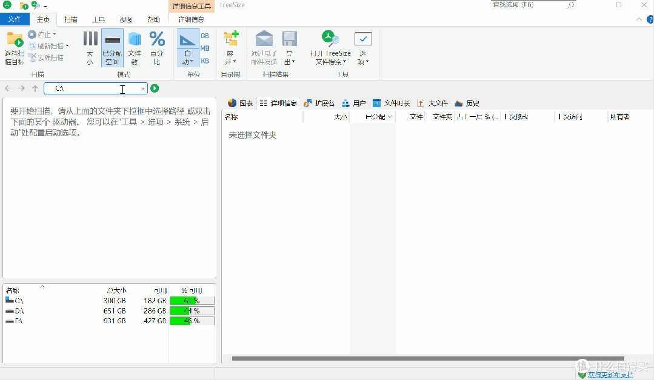Screen dimensions: 654x380
Task: Click the TreeSize app logo in title bar
Action: pos(7,5)
